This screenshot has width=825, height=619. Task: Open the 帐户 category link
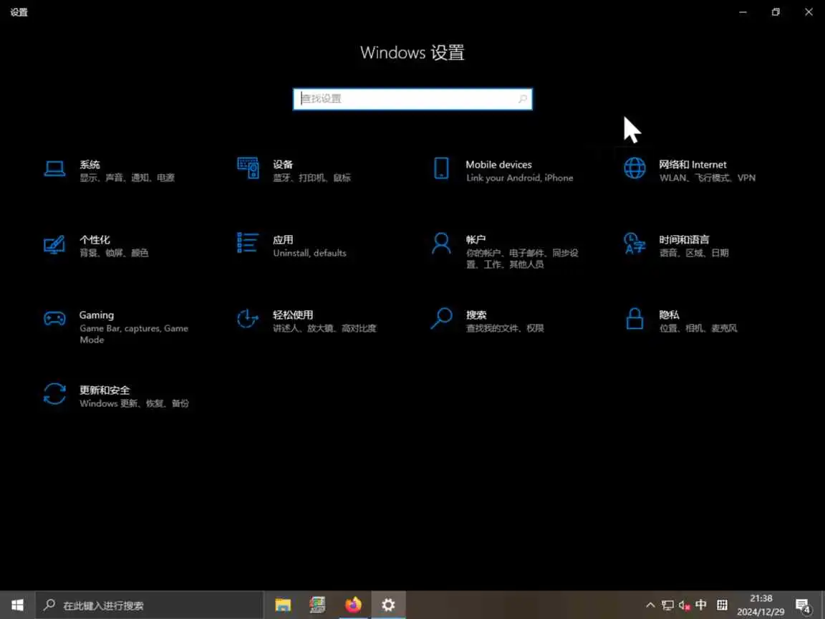point(476,240)
